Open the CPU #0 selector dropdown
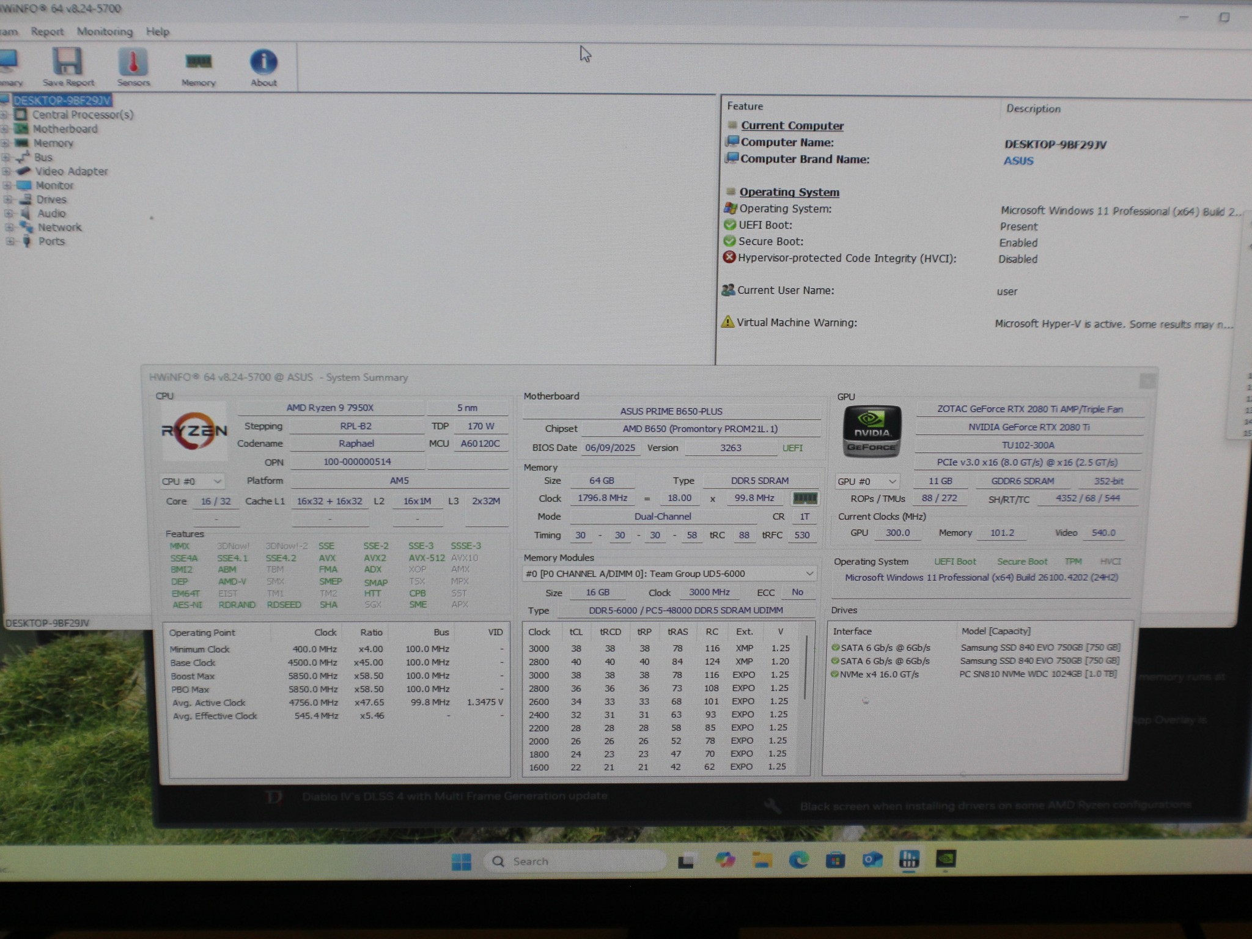 [191, 482]
